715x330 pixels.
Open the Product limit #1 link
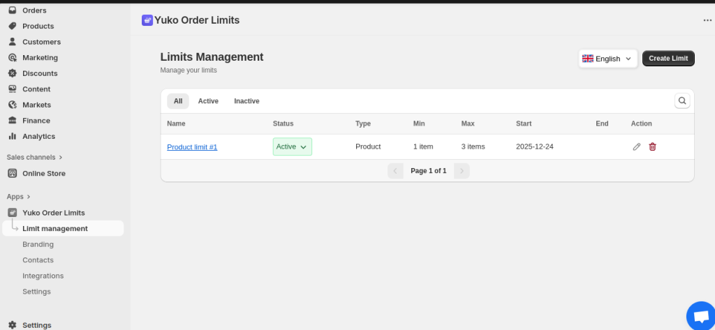[192, 147]
